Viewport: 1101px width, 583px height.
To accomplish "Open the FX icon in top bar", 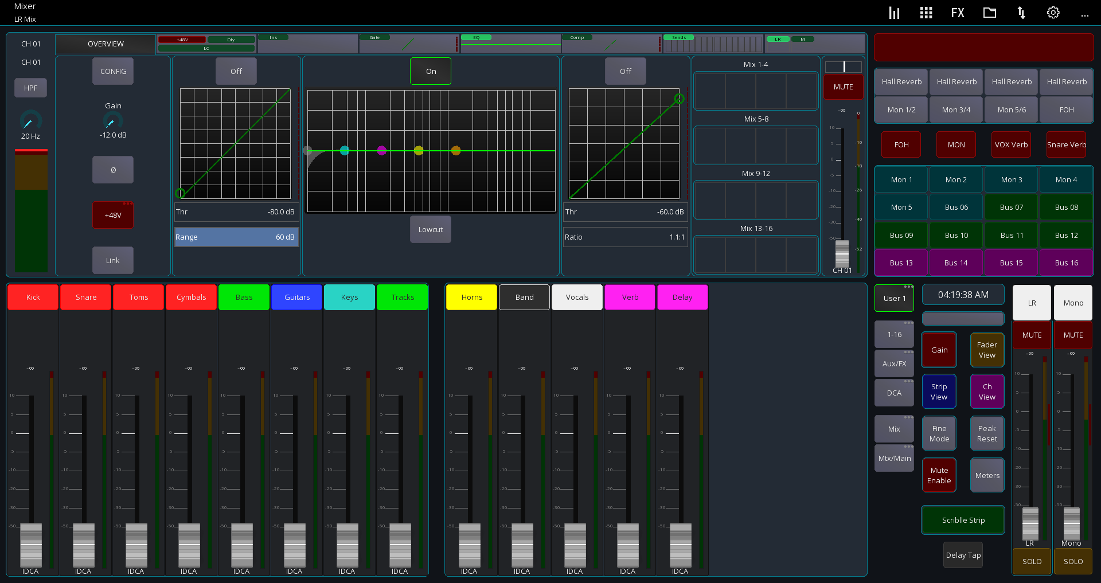I will pyautogui.click(x=958, y=13).
